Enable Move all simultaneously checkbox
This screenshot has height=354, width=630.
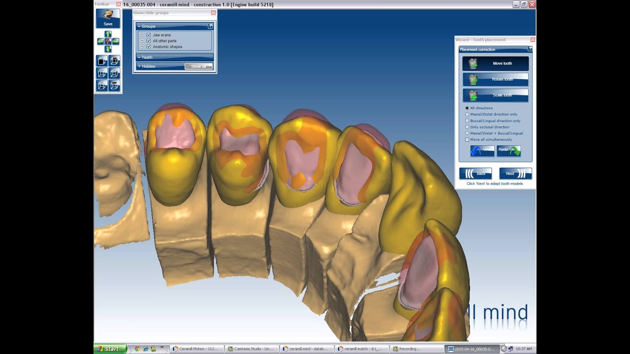tap(467, 140)
